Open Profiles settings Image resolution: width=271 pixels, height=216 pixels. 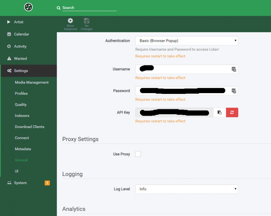click(x=21, y=94)
